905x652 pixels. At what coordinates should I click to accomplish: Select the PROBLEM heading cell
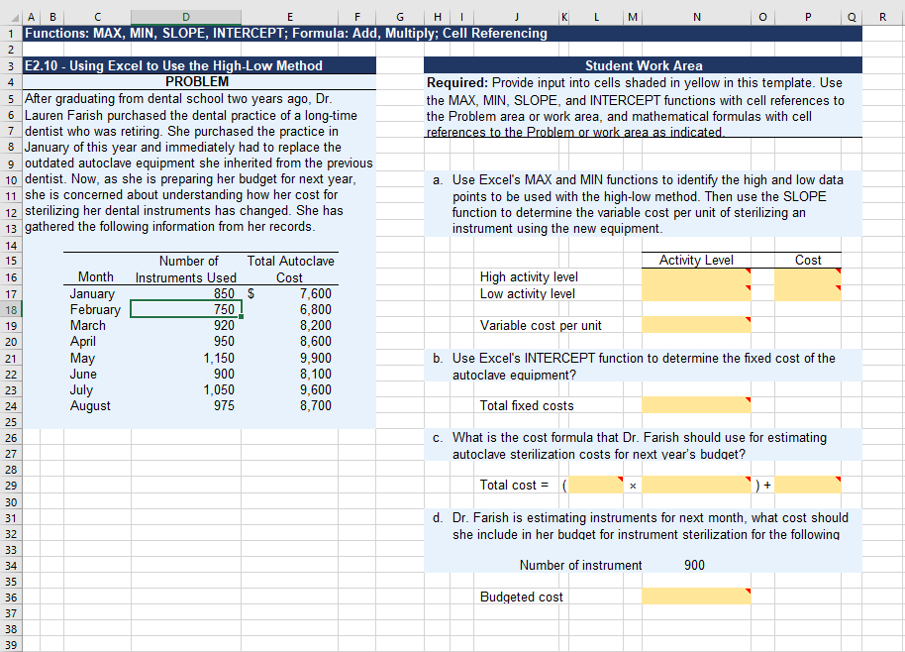click(188, 82)
